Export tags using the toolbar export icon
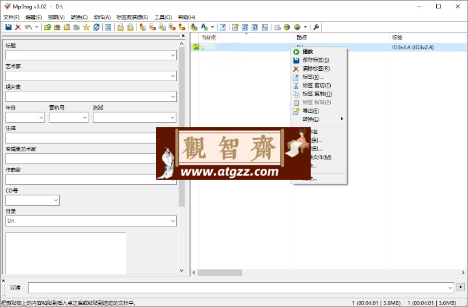Screen dimensions: 468x307 235,27
